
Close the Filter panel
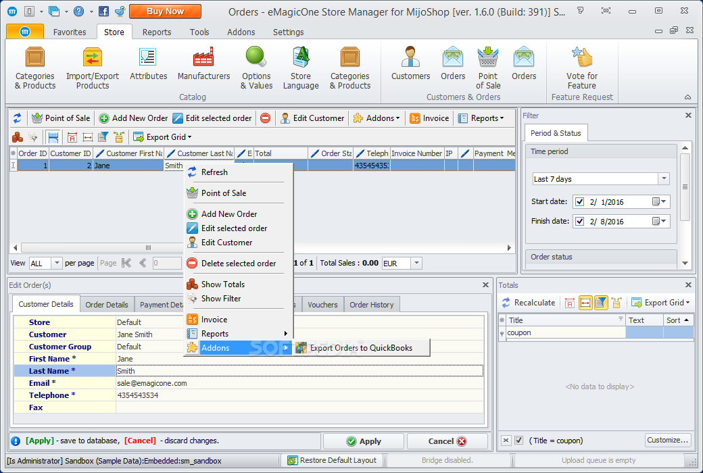(688, 116)
